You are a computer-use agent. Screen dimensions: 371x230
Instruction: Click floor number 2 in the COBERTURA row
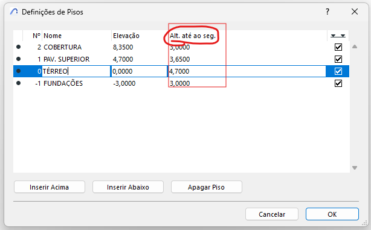39,47
